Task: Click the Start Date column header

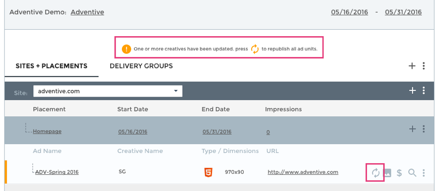Action: click(x=133, y=109)
